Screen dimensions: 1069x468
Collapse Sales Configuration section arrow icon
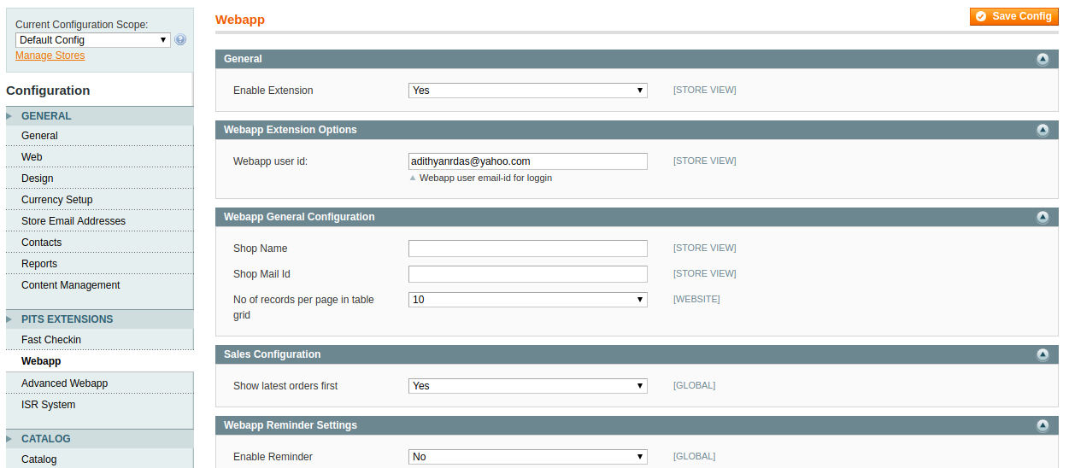click(x=1042, y=354)
